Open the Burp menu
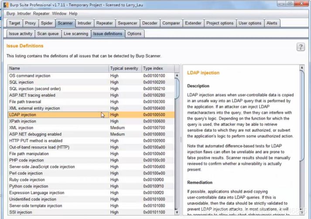This screenshot has height=219, width=311. click(x=10, y=13)
